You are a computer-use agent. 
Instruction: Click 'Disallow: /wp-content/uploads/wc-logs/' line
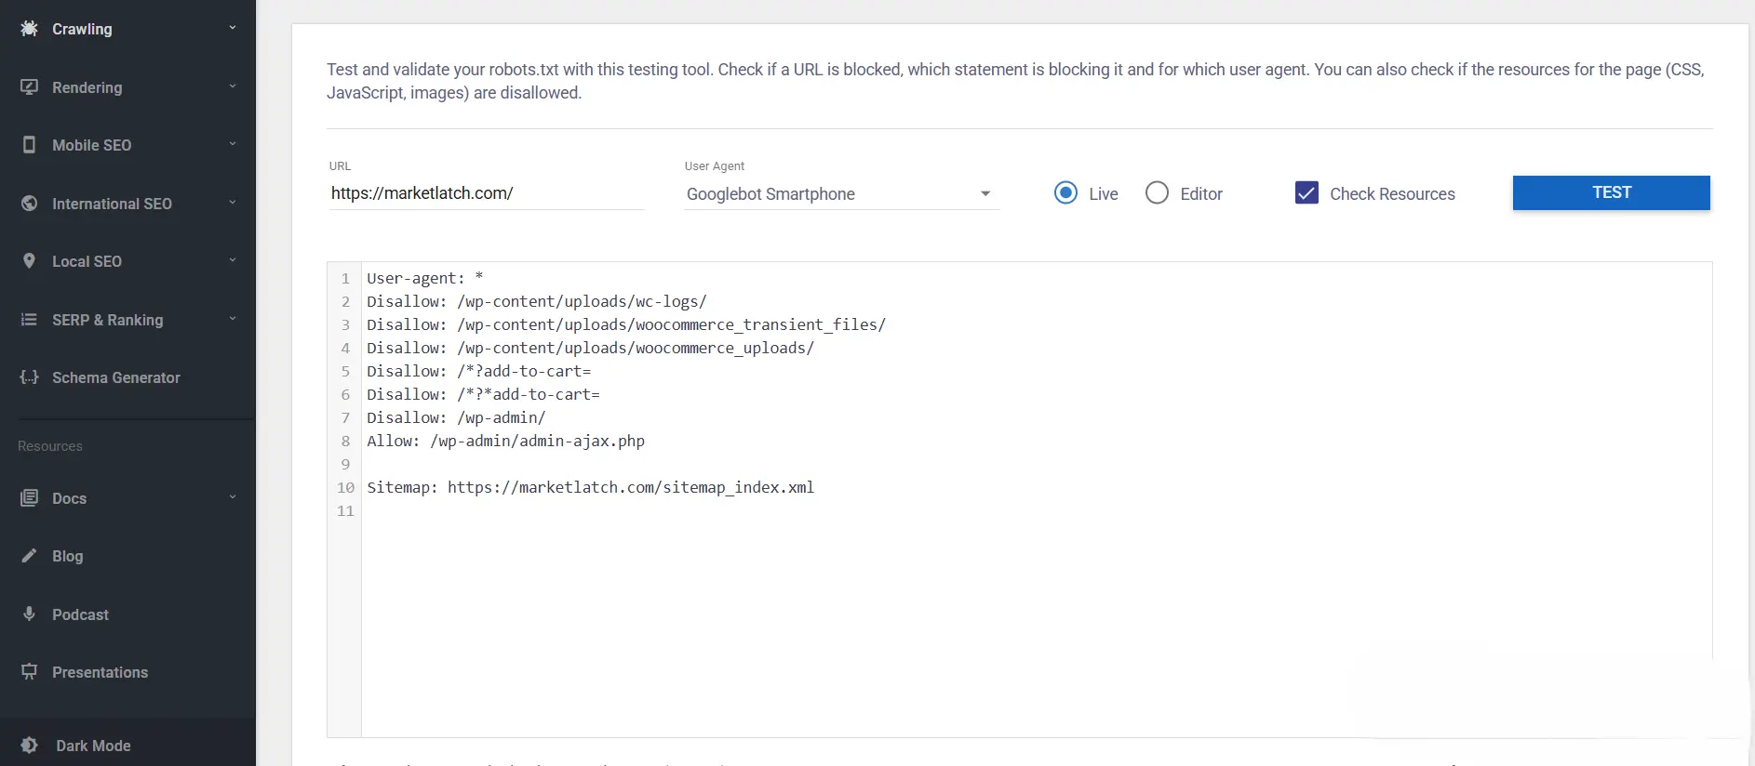tap(537, 301)
